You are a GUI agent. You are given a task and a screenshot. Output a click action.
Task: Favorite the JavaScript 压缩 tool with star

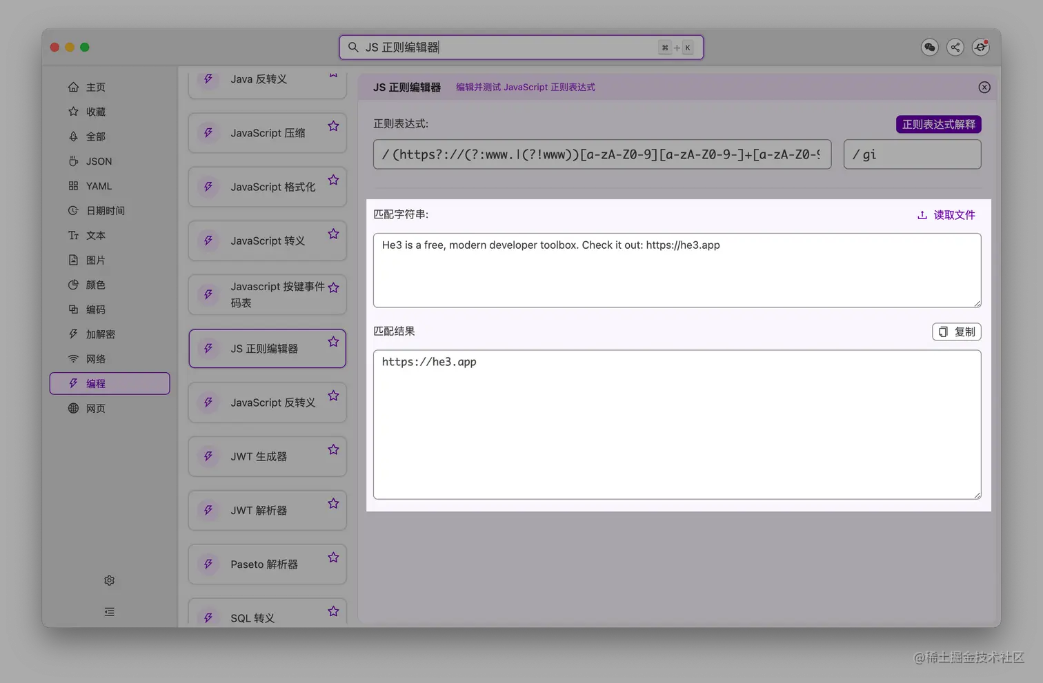pos(333,126)
